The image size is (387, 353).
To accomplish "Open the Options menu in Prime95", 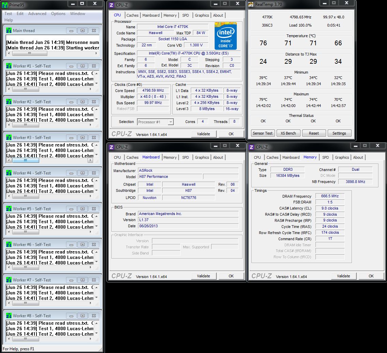I will click(58, 14).
